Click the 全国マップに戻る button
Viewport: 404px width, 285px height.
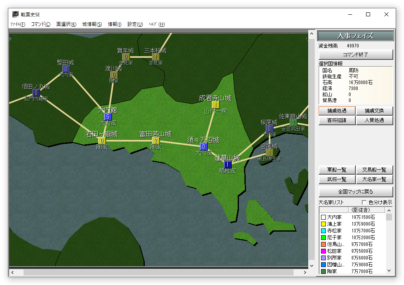[355, 191]
